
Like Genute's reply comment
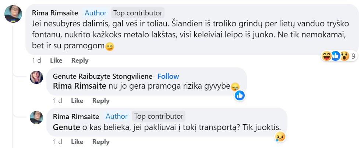[x=77, y=101]
